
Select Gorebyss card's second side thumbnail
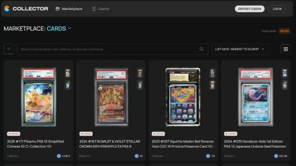tap(285, 85)
